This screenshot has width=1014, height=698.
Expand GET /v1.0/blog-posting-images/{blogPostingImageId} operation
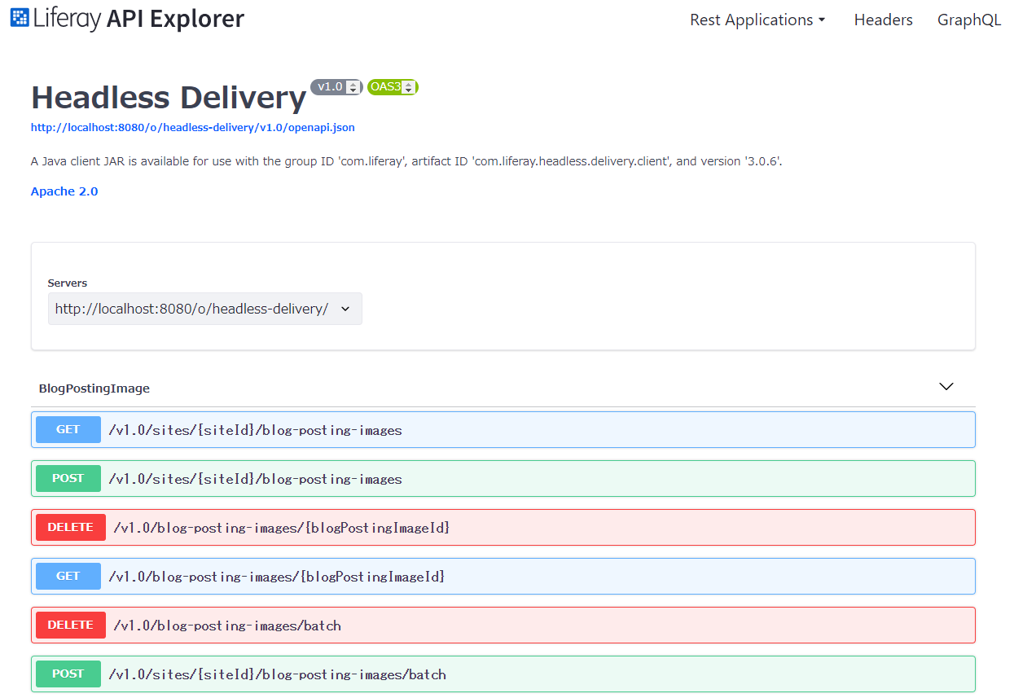click(503, 576)
